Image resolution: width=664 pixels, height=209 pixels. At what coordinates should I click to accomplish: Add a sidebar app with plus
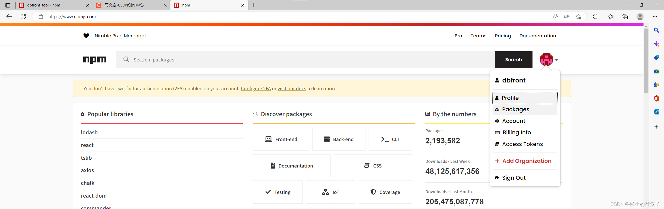(x=656, y=127)
